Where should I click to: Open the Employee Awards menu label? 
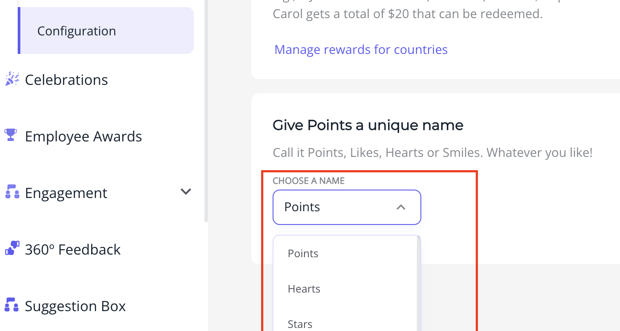83,137
